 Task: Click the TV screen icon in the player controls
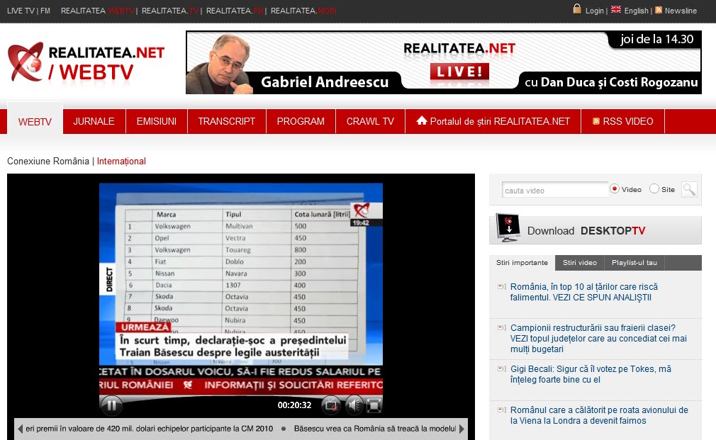(x=330, y=405)
